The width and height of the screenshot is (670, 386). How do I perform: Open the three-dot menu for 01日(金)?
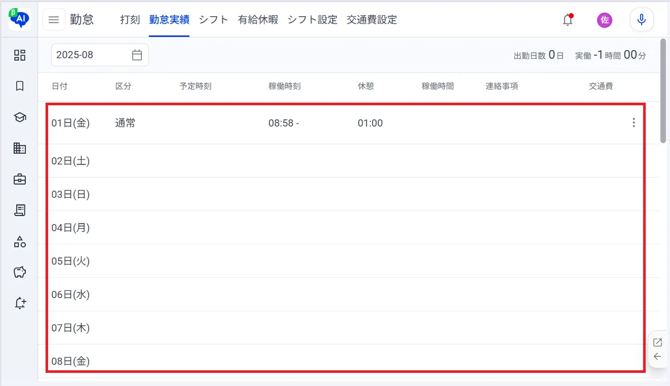click(634, 123)
